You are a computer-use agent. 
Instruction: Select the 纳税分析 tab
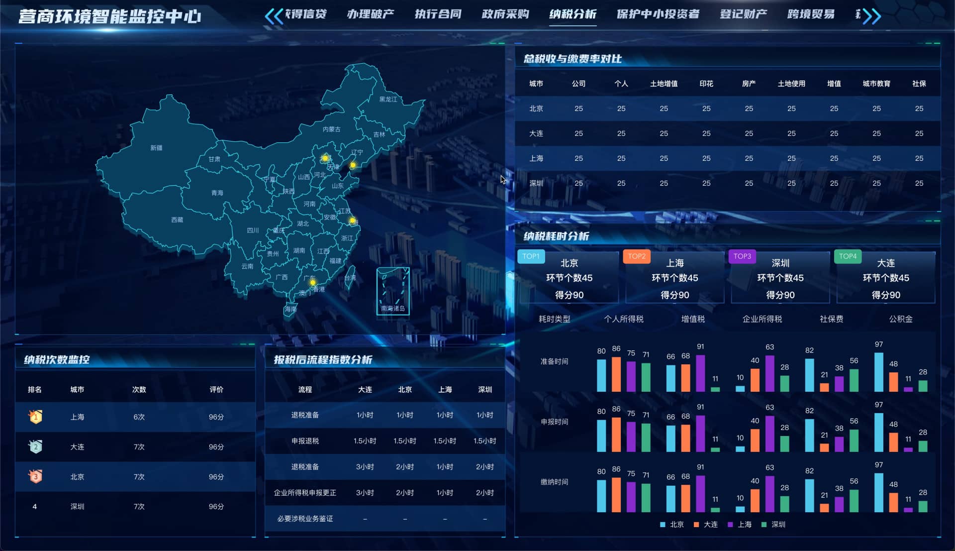pos(573,14)
